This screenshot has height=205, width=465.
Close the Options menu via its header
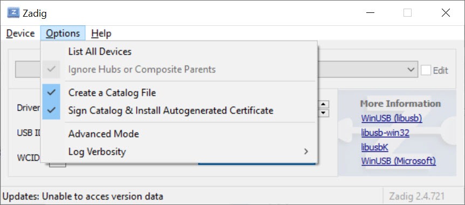(x=63, y=33)
